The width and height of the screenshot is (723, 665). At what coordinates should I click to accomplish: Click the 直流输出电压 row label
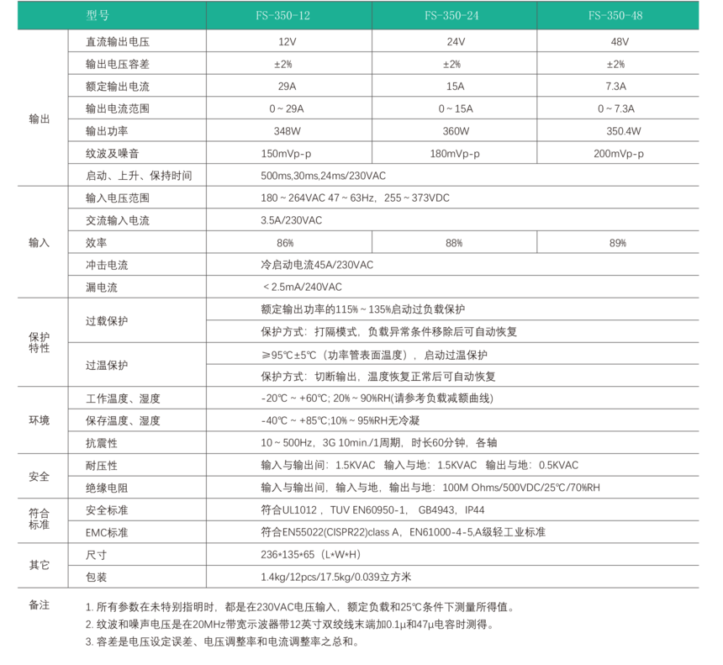[x=118, y=42]
